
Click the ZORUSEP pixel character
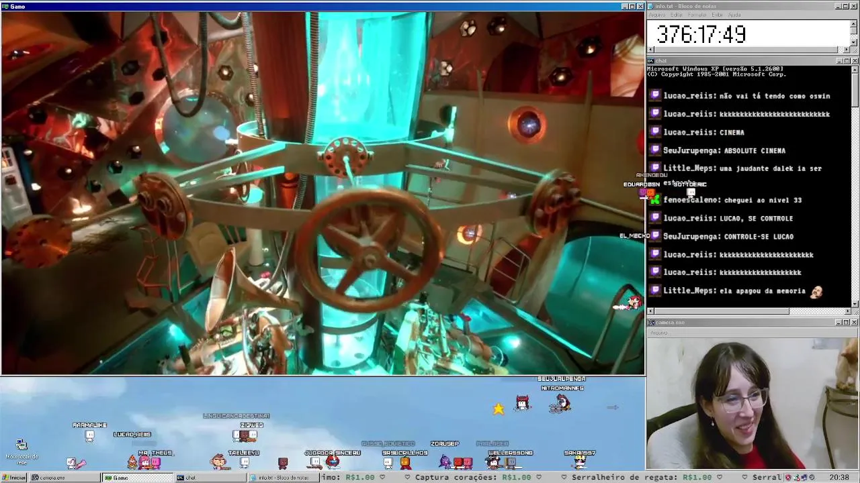[x=445, y=462]
